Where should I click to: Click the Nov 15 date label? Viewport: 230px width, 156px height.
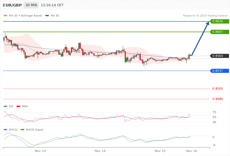click(x=160, y=151)
